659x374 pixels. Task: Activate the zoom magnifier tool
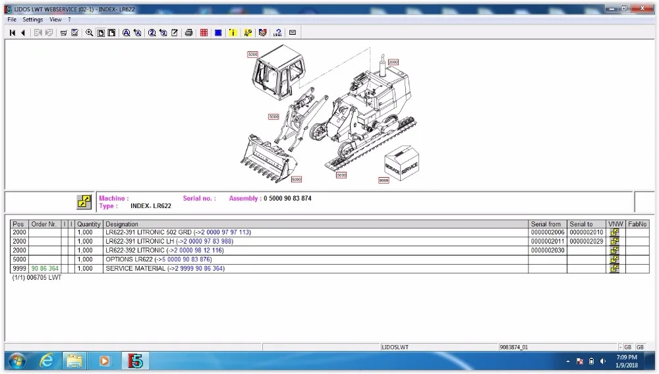(x=89, y=33)
